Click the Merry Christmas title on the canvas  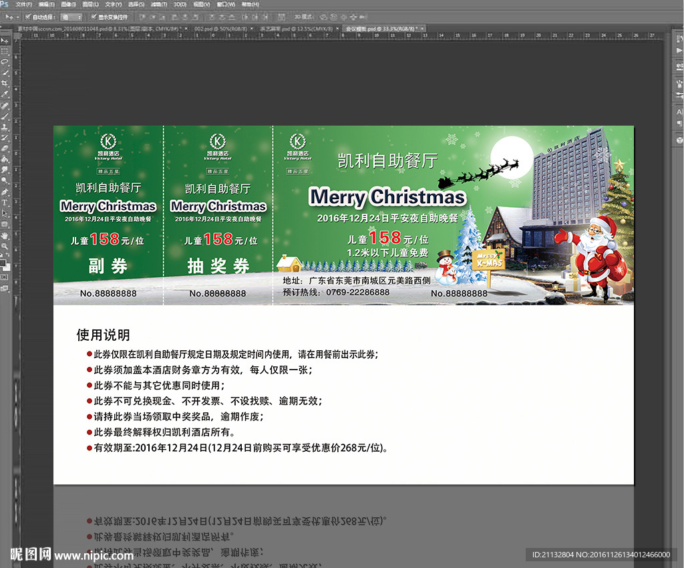click(x=387, y=197)
